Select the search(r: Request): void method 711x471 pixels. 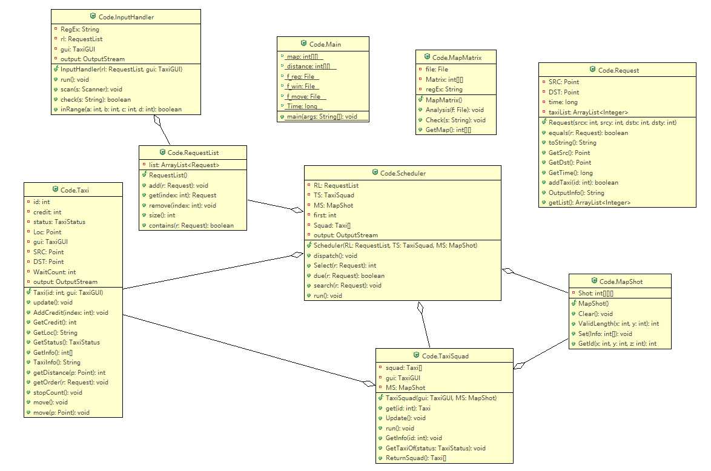348,285
